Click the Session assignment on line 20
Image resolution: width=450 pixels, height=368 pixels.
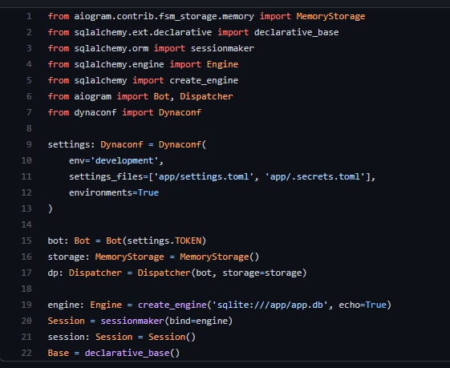66,321
